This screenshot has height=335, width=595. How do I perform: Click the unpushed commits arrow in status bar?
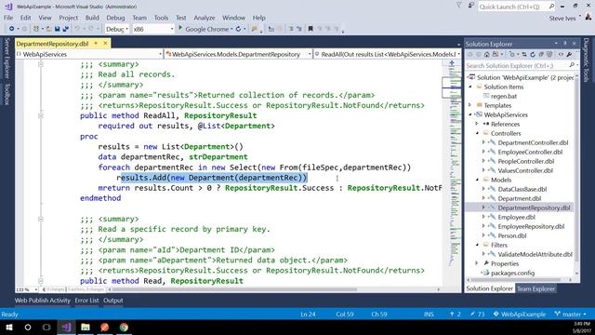(x=452, y=315)
